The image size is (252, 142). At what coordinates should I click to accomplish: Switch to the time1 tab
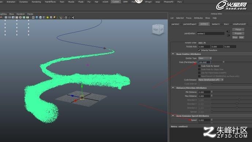[x=226, y=24]
